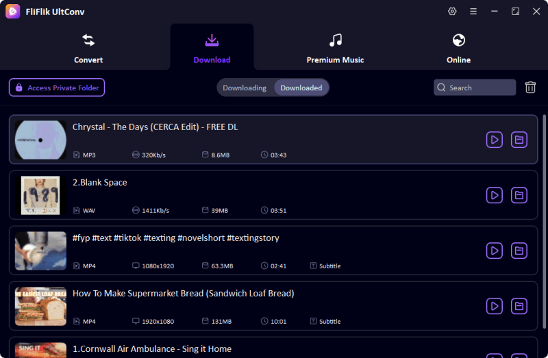
Task: Click the 1989 Blank Space album thumbnail
Action: (x=40, y=195)
